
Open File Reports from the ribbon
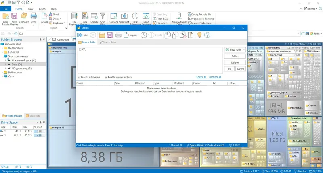(x=74, y=19)
